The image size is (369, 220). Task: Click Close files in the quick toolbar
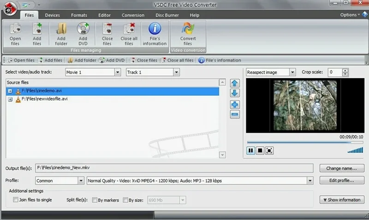click(144, 60)
